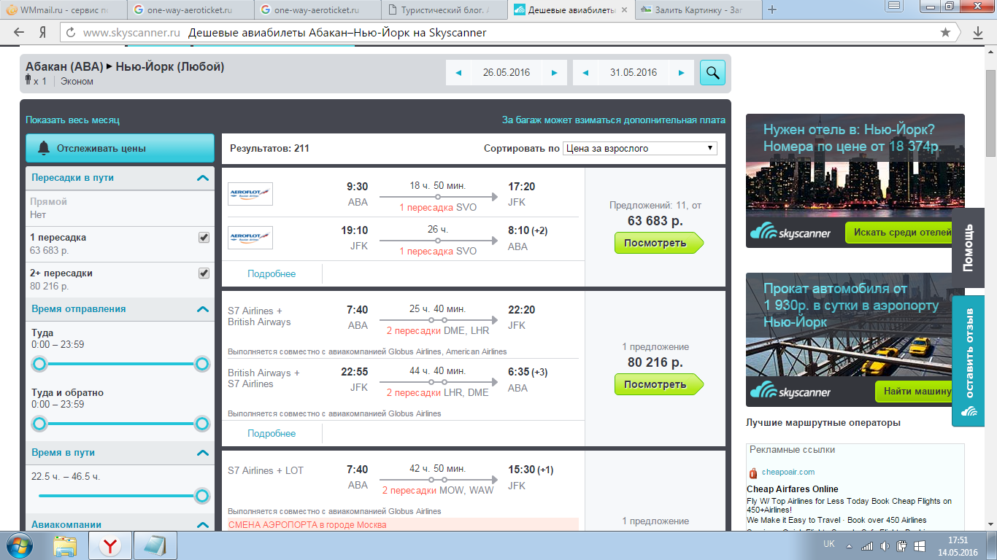Collapse the Время отправления section

203,309
